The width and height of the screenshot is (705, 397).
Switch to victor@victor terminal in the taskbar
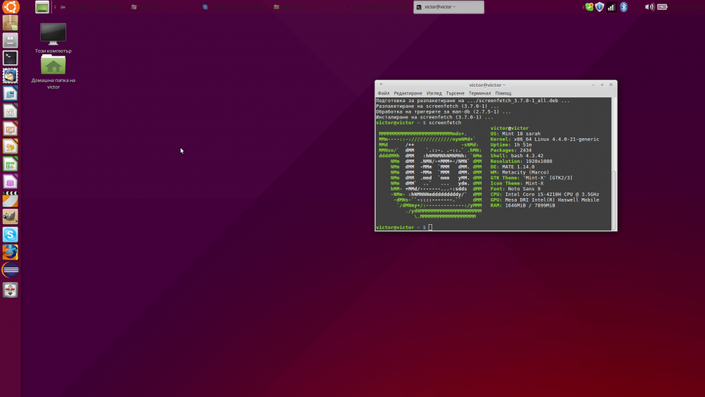pyautogui.click(x=448, y=7)
